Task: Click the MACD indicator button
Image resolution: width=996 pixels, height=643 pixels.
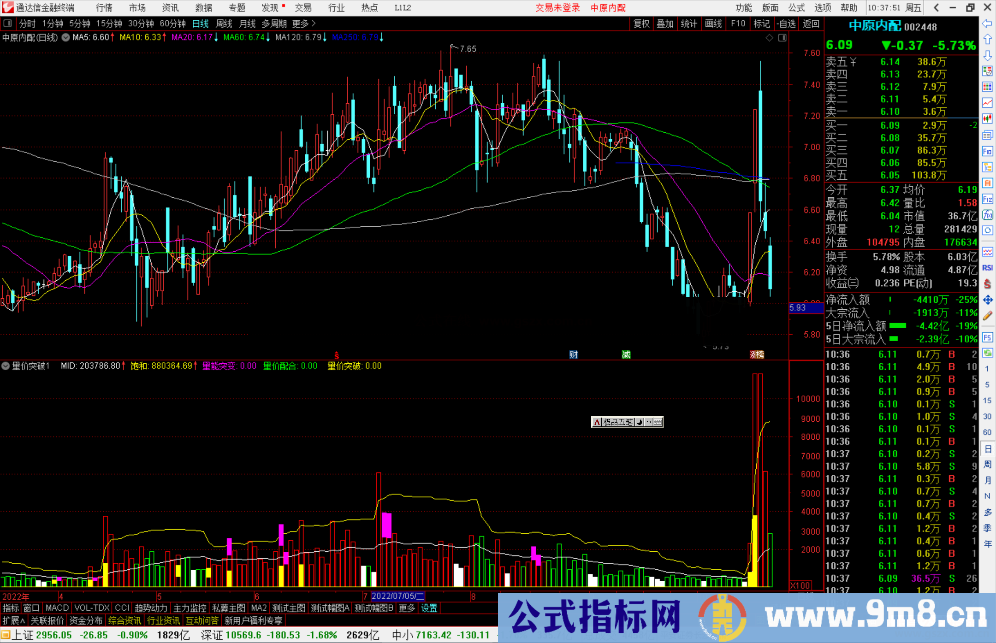Action: click(x=57, y=608)
